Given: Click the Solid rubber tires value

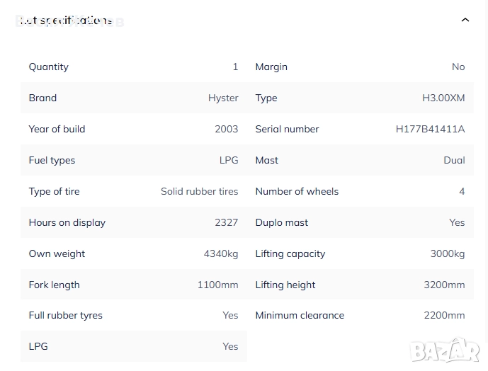Looking at the screenshot, I should [199, 191].
